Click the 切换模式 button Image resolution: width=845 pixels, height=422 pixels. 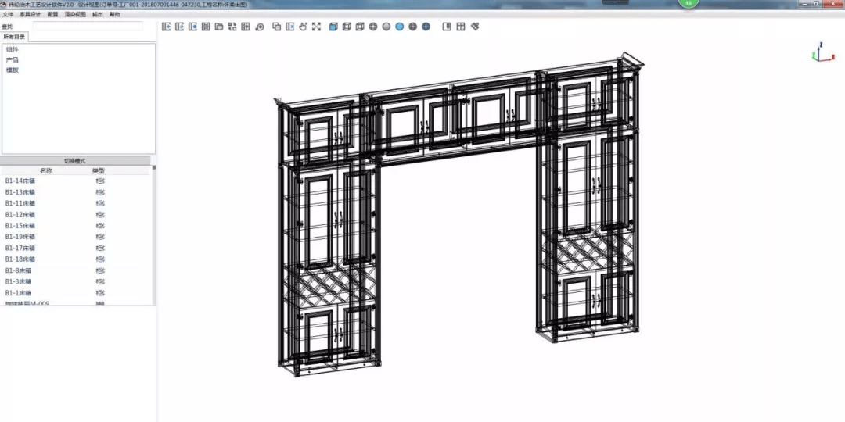75,160
